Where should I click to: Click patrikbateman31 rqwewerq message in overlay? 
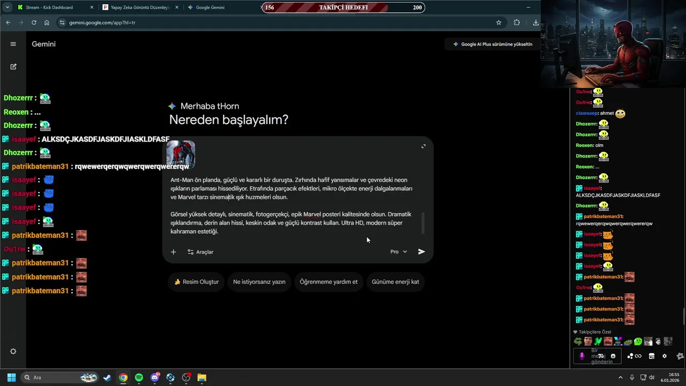[x=96, y=166]
